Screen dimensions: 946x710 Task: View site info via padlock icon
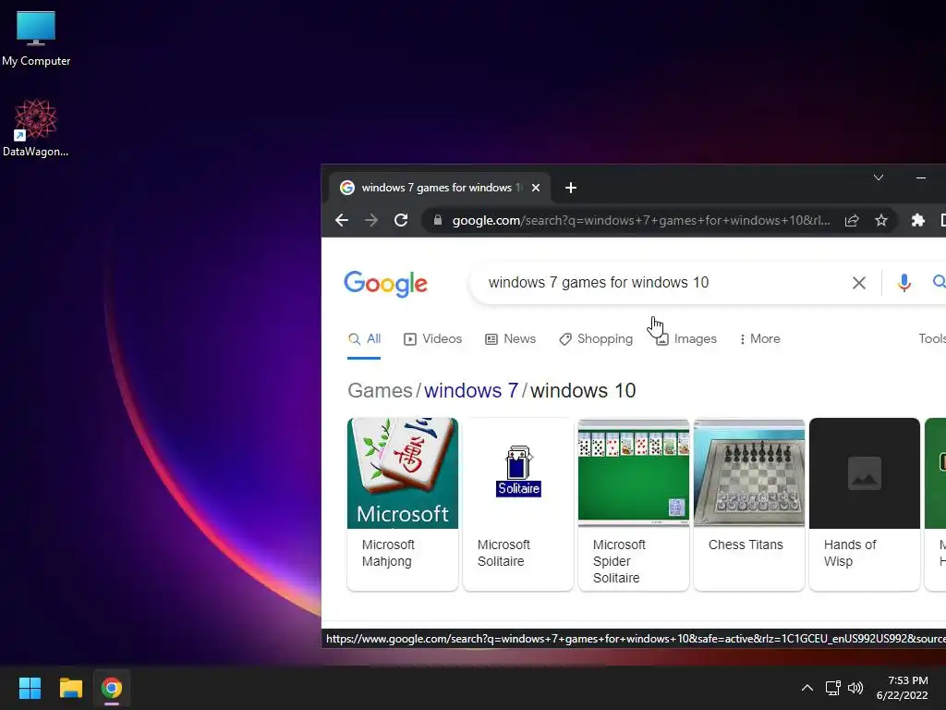(437, 220)
